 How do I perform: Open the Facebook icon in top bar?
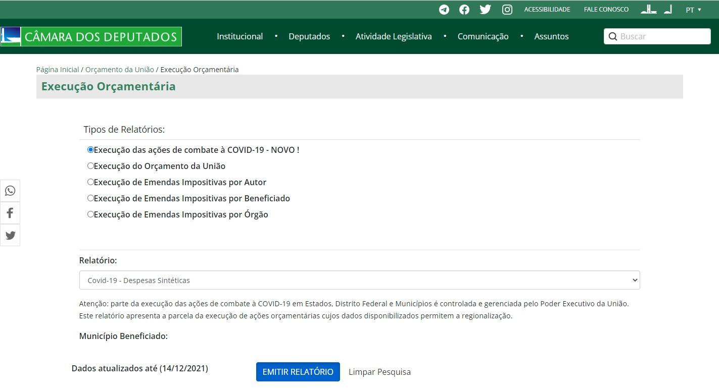click(464, 10)
